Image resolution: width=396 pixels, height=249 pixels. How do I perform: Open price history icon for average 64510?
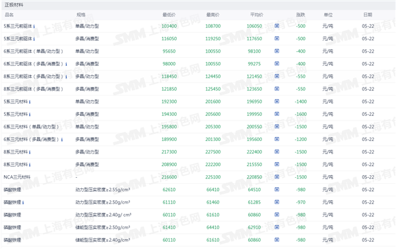(277, 190)
